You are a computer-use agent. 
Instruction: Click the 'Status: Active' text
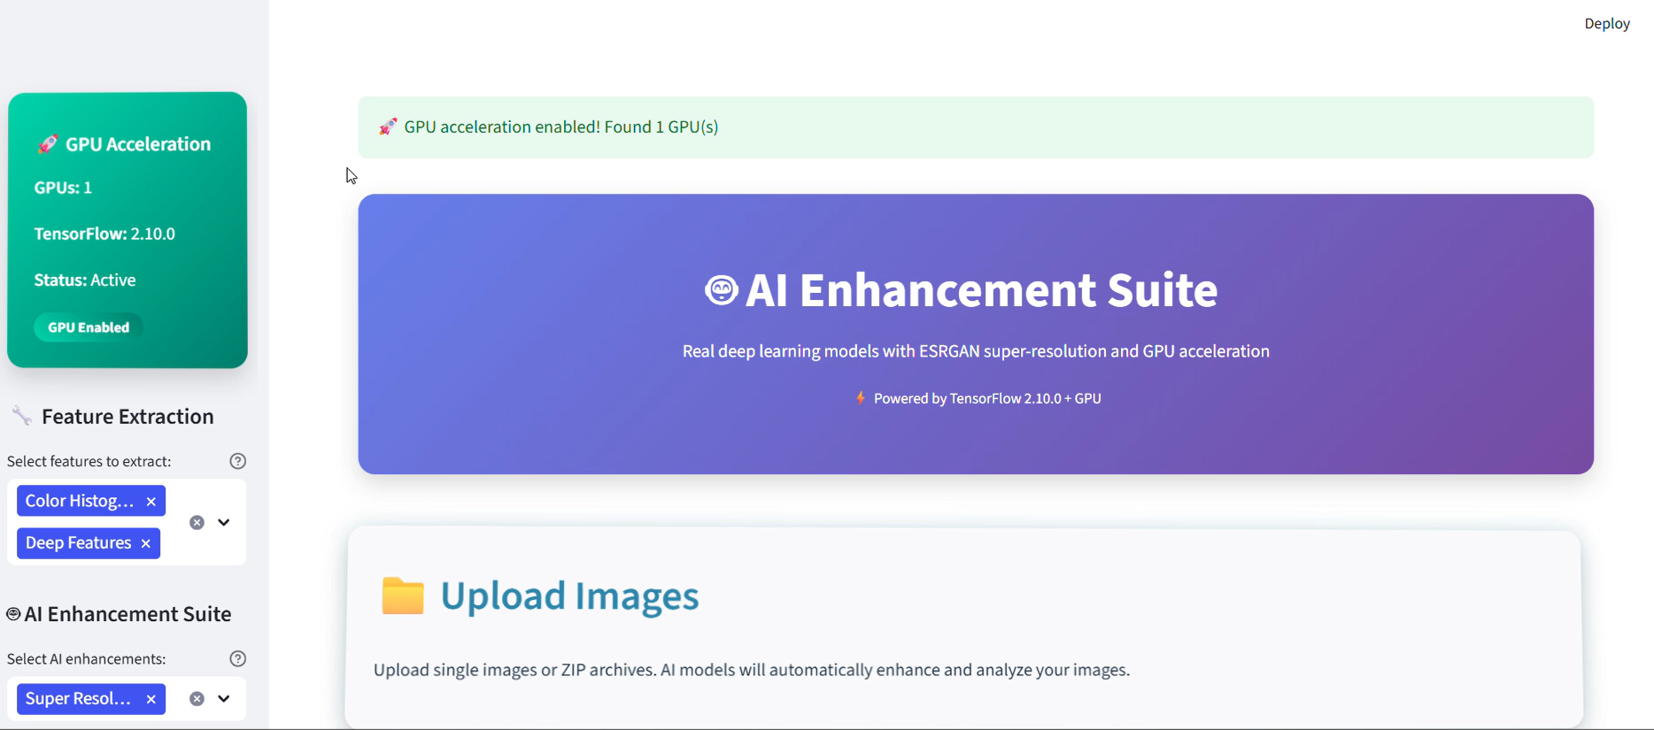coord(85,280)
